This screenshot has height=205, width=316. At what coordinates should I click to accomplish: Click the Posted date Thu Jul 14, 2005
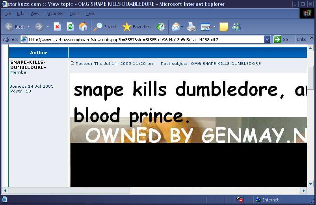113,64
